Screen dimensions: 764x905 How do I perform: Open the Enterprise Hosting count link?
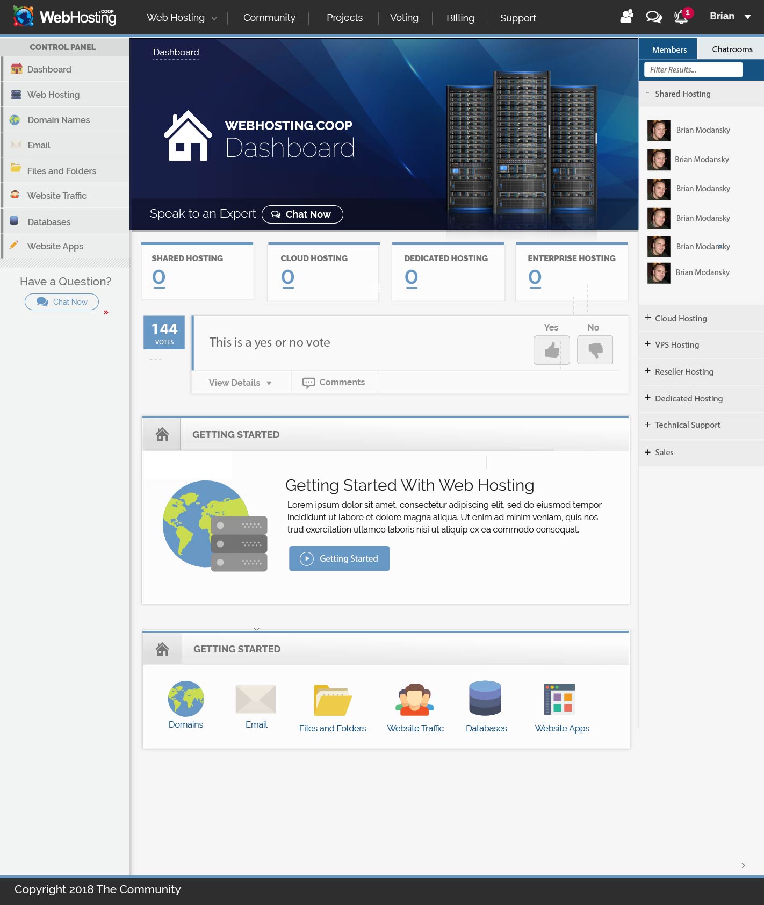coord(535,277)
